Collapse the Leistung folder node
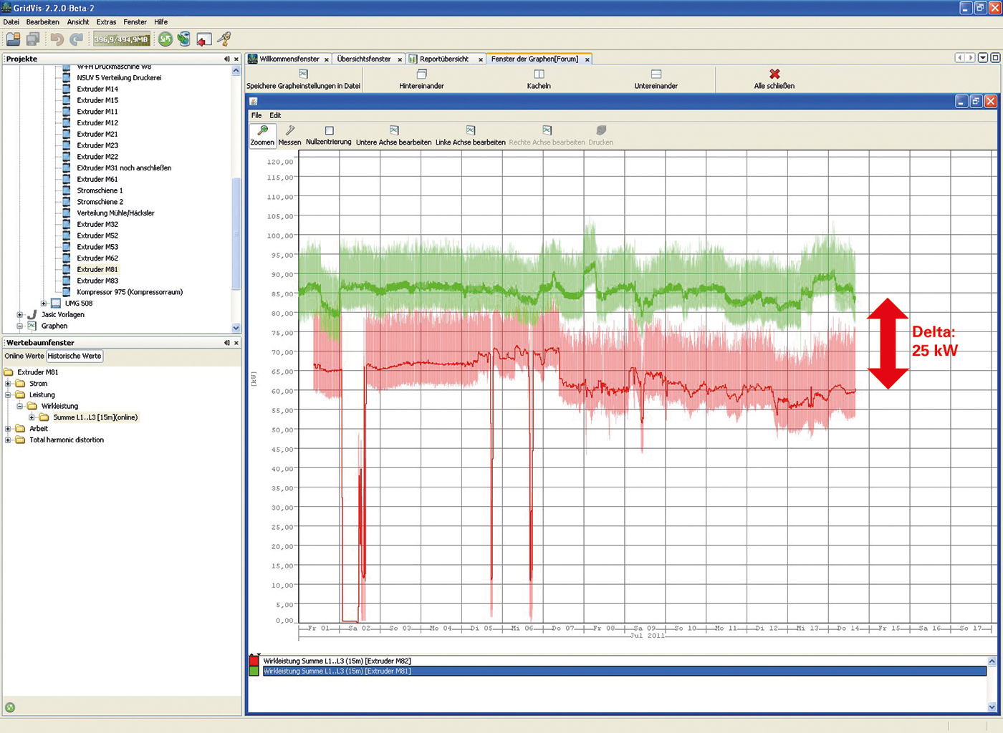 coord(8,395)
